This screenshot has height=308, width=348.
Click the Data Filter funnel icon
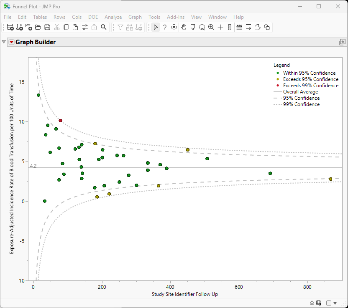[120, 27]
